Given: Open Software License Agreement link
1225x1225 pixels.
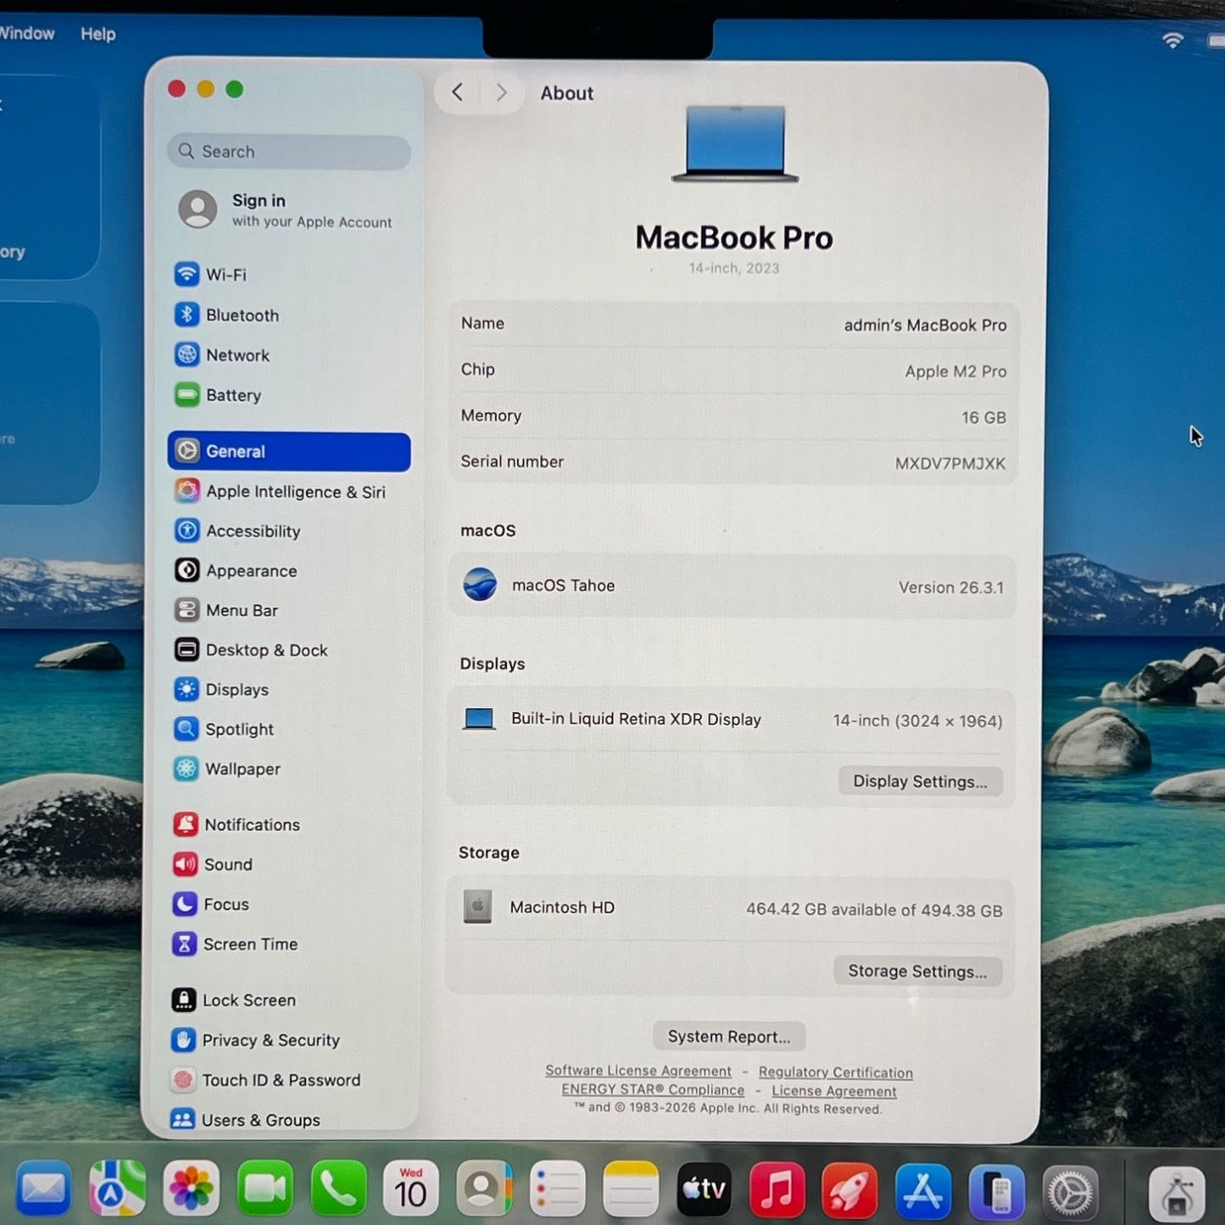Looking at the screenshot, I should [638, 1071].
